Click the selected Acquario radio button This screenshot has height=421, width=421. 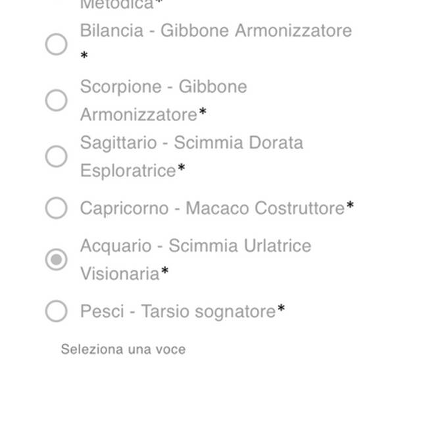point(56,259)
